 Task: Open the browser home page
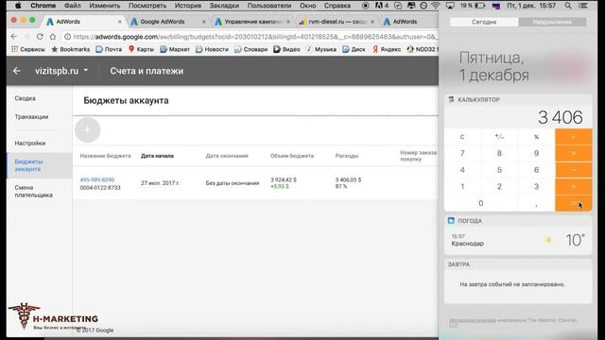53,37
